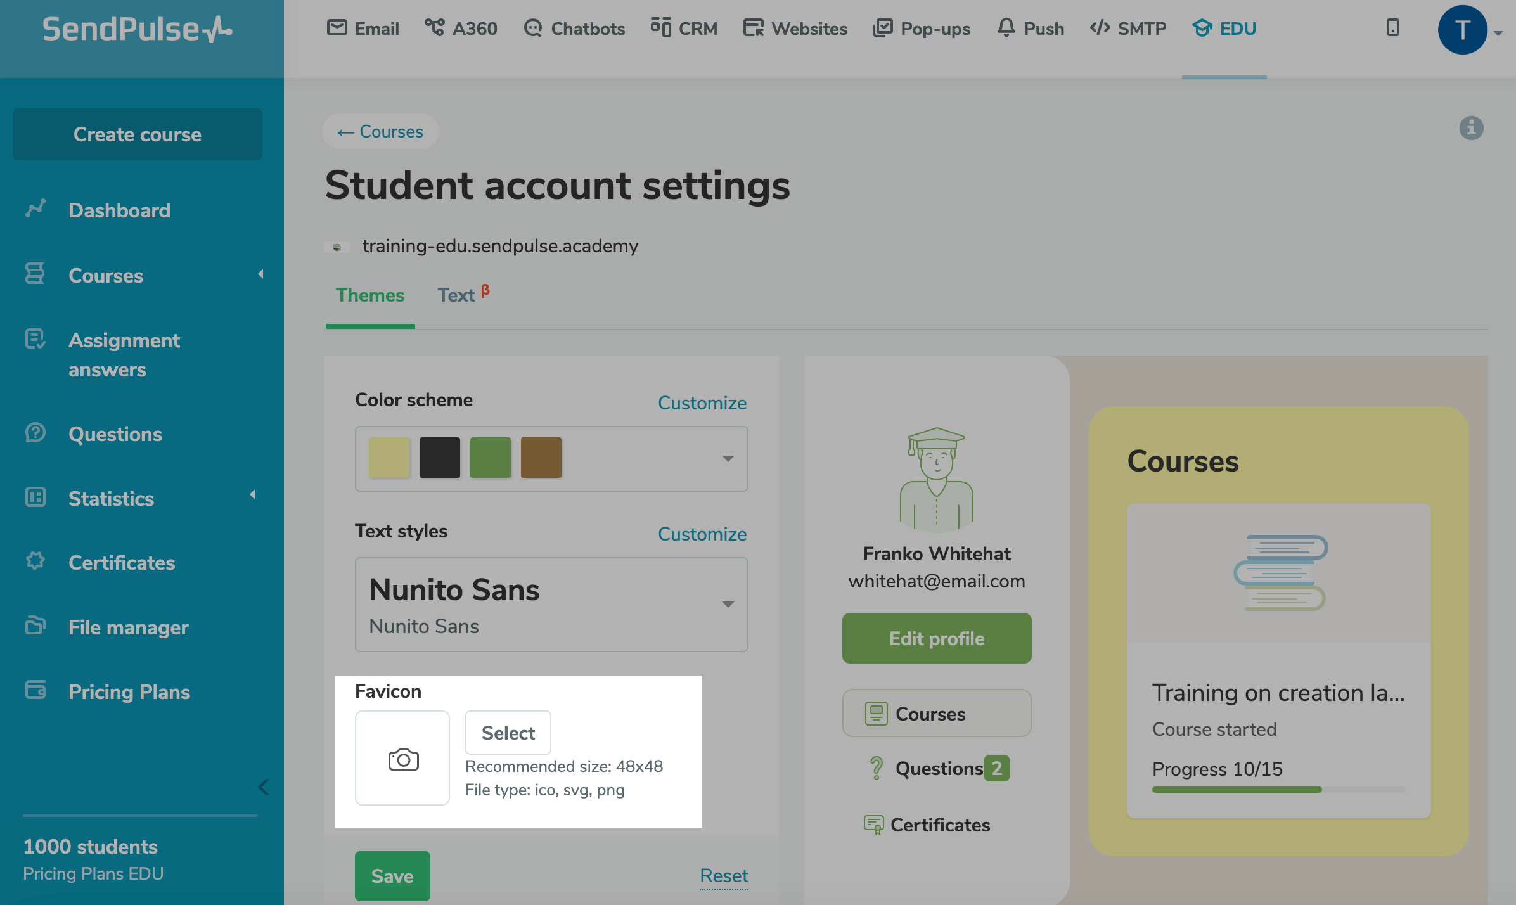Open Questions in the left sidebar
The width and height of the screenshot is (1516, 905).
point(115,434)
